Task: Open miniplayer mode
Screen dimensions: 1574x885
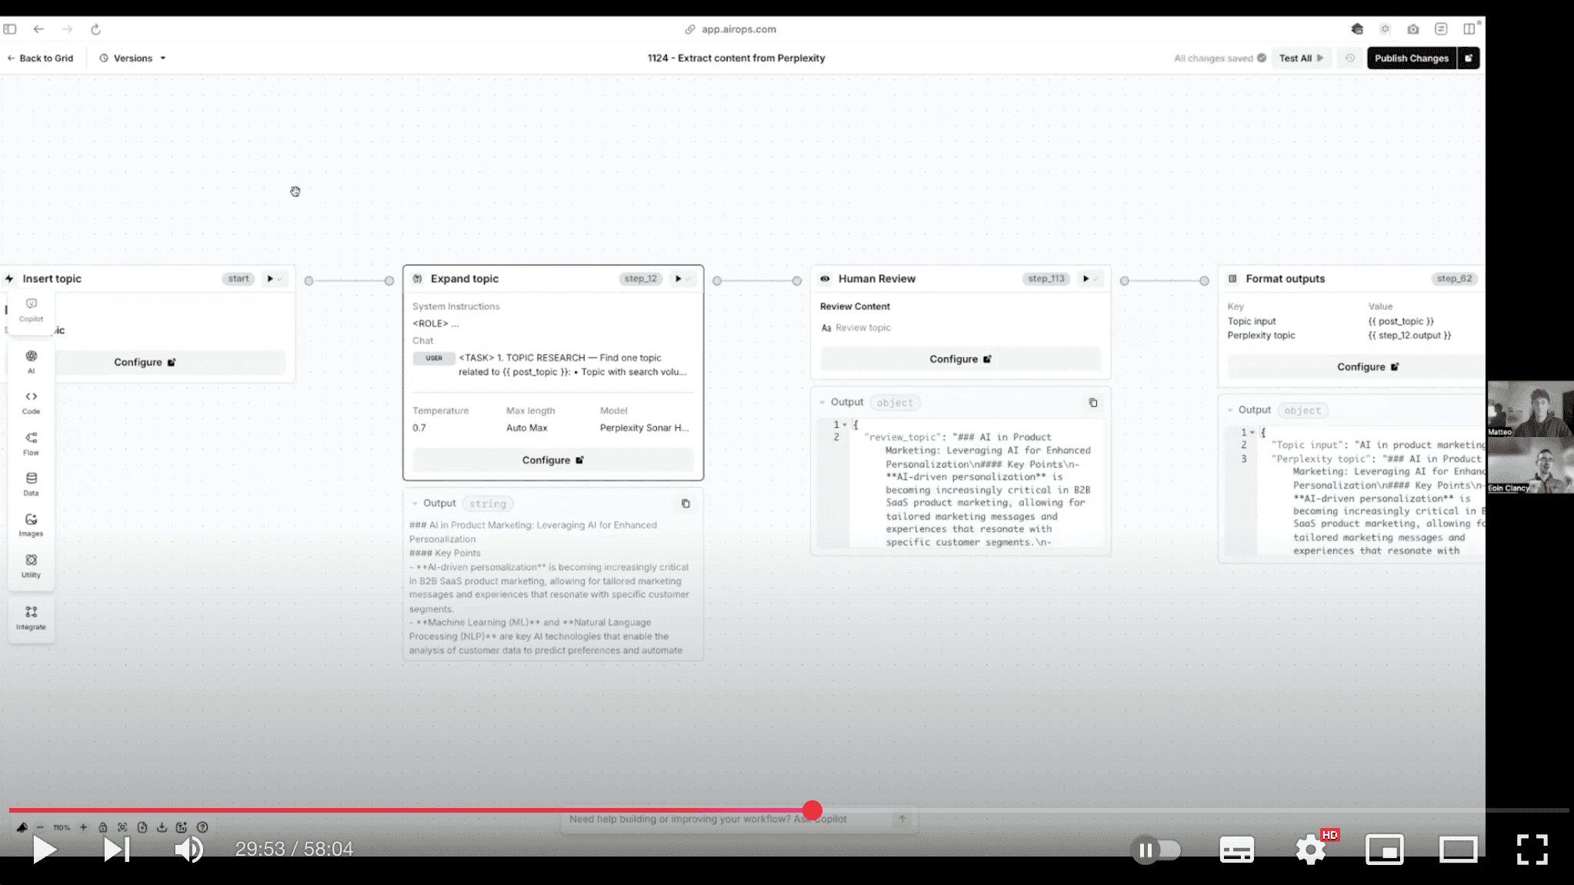Action: [1385, 850]
